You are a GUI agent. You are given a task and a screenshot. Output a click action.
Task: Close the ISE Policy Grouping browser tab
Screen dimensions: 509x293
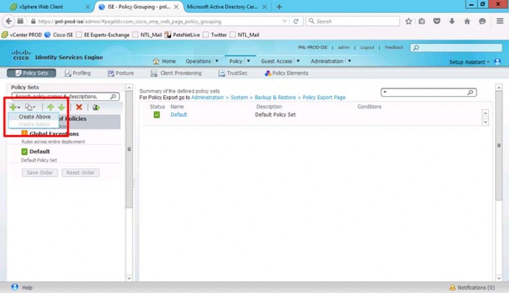176,7
